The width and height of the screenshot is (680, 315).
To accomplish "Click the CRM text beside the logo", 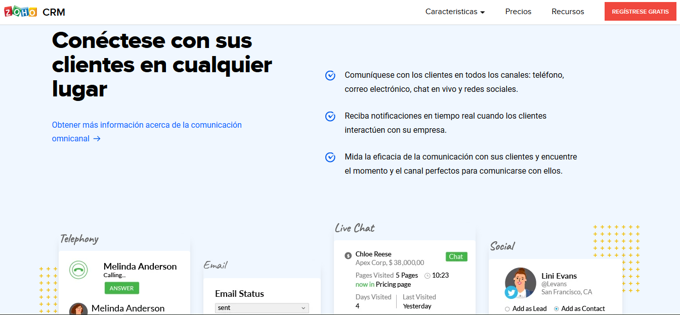I will point(54,12).
